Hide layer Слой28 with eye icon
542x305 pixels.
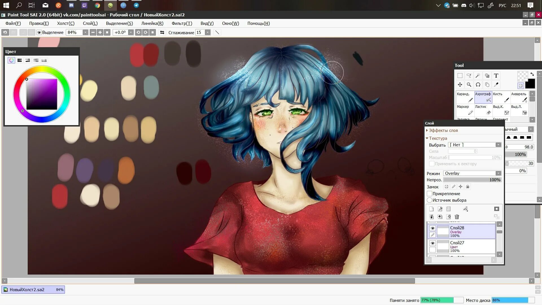(432, 228)
